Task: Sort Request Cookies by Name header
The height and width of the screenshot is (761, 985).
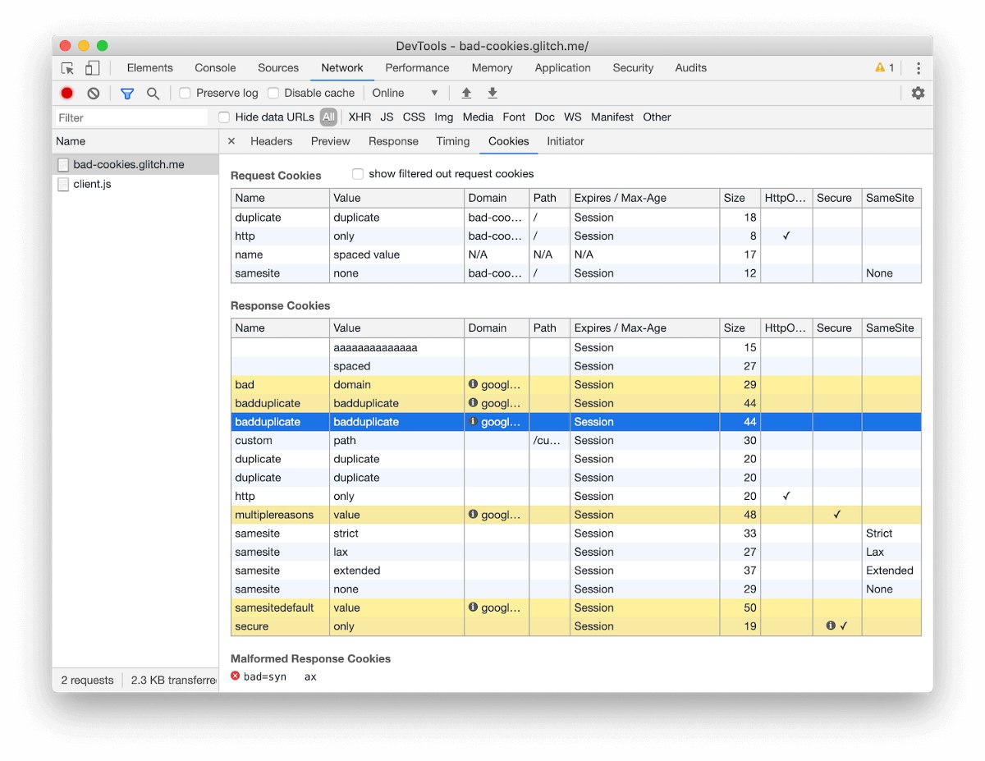Action: 280,198
